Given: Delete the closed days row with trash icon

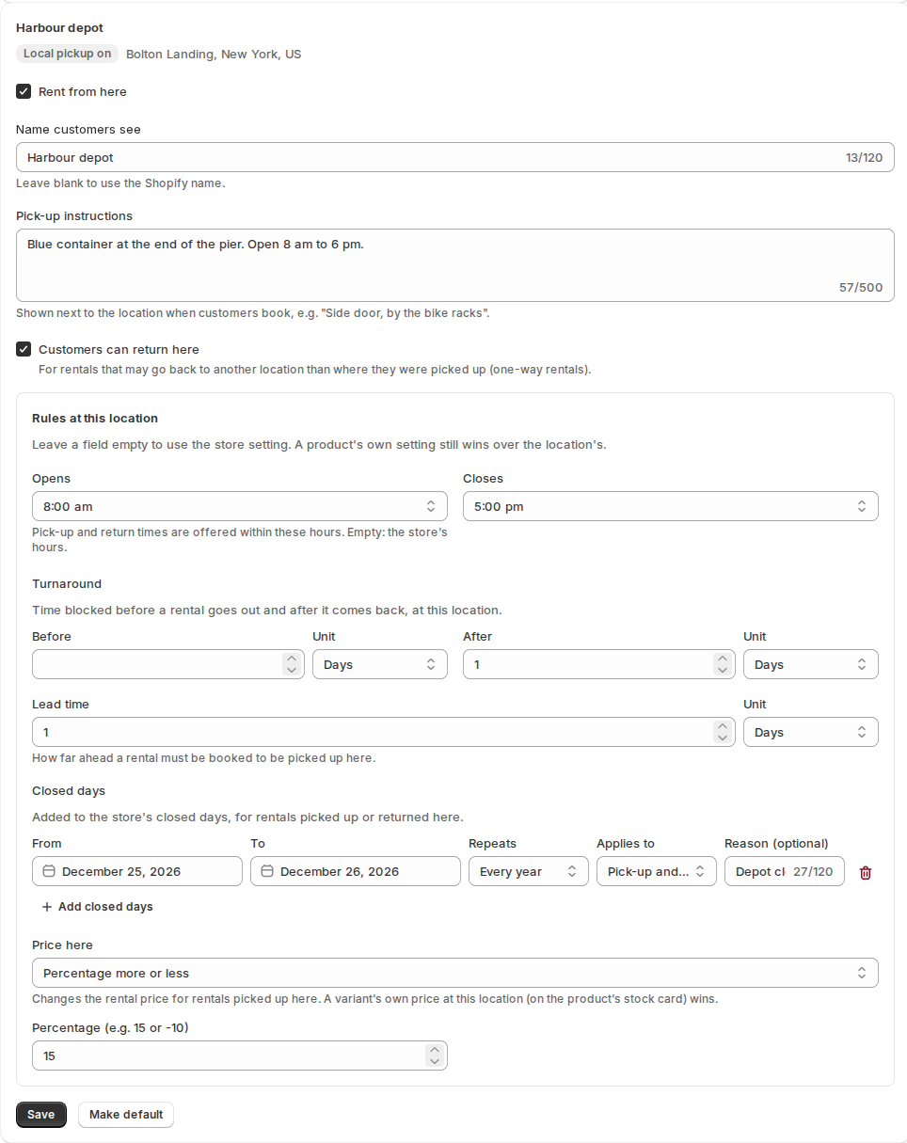Looking at the screenshot, I should pos(866,872).
